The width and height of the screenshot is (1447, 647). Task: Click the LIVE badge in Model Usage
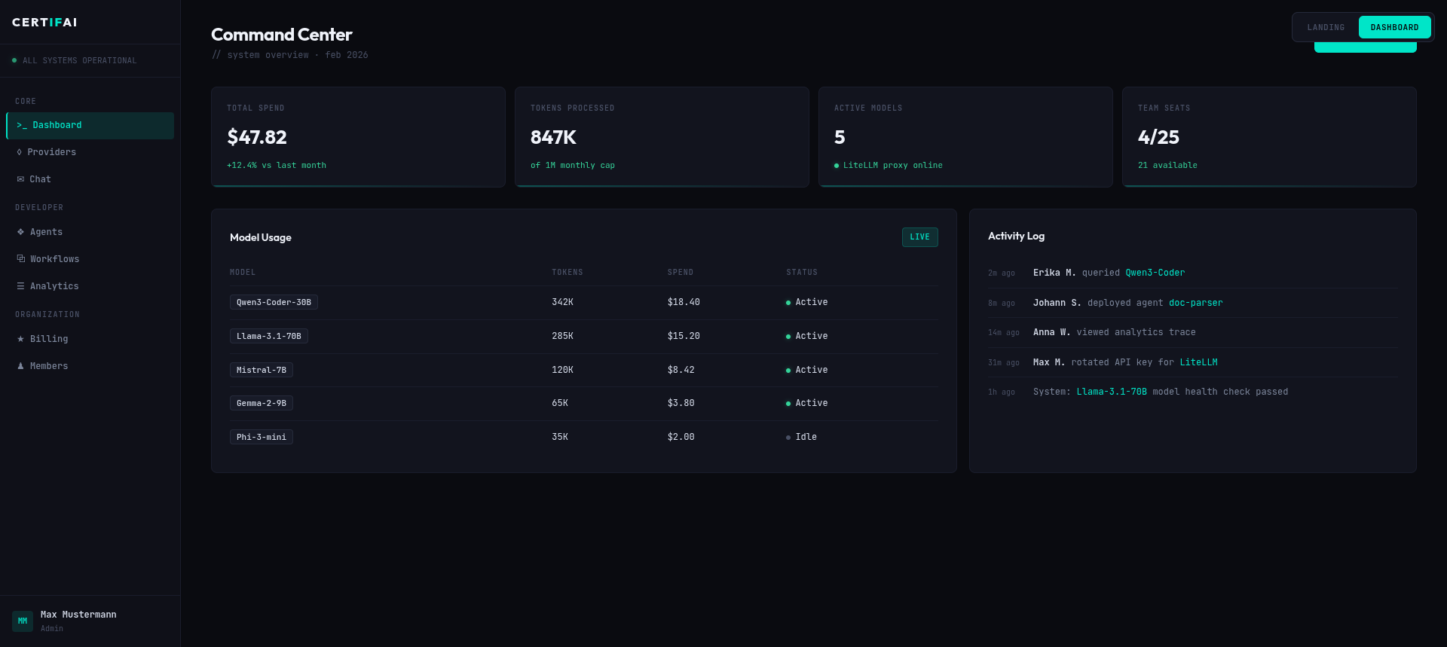[919, 237]
